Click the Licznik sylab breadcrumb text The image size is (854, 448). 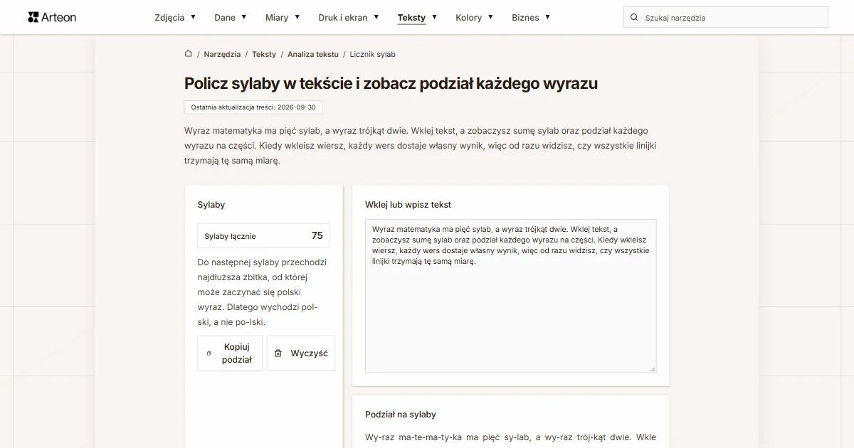(373, 54)
